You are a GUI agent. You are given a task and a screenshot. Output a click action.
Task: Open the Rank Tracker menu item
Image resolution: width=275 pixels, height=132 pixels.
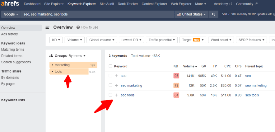128,4
